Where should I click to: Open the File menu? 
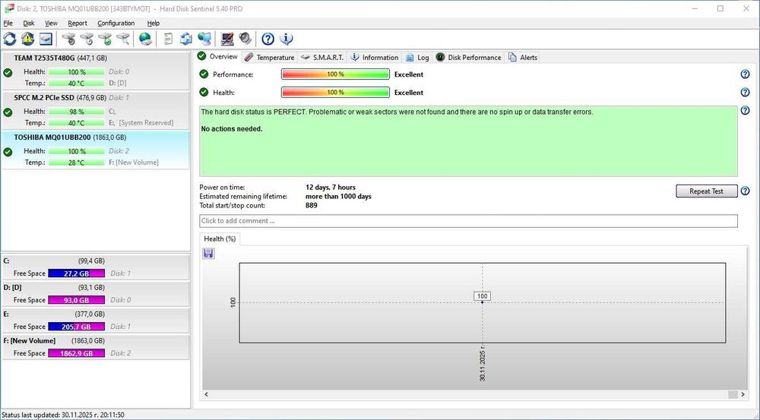point(8,23)
